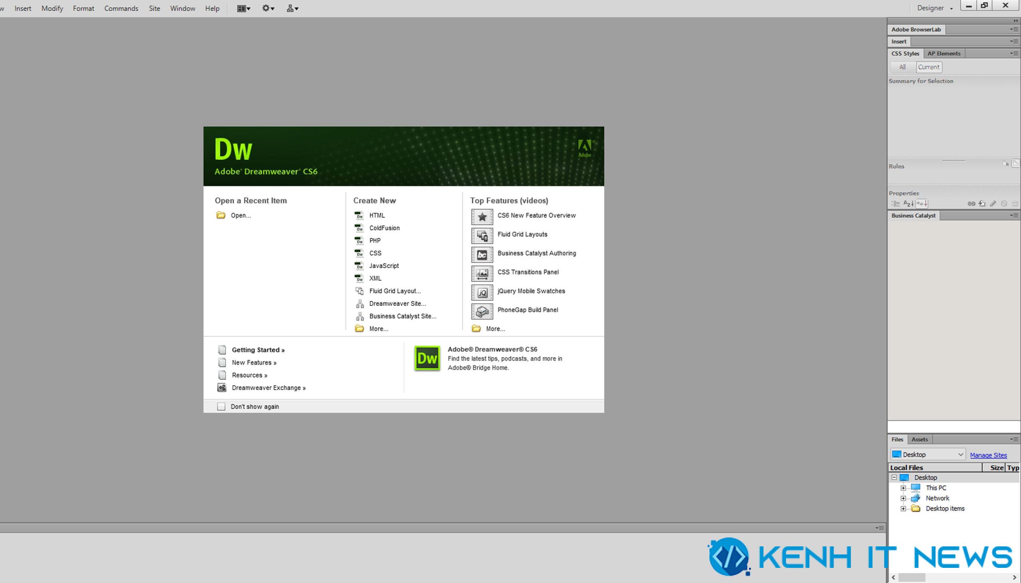Click the Assets panel tab
Viewport: 1021px width, 583px height.
(x=919, y=439)
